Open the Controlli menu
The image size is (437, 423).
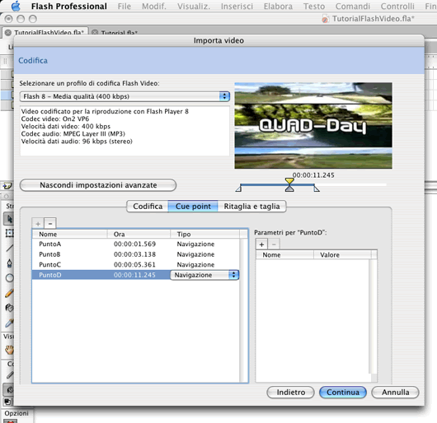[397, 6]
